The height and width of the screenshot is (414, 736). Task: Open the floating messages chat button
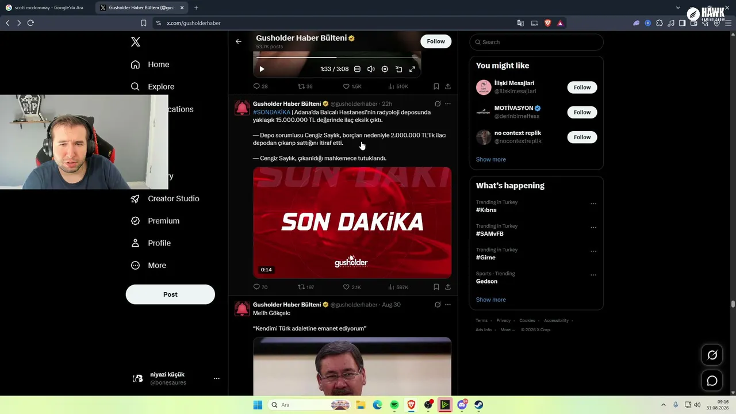point(712,381)
